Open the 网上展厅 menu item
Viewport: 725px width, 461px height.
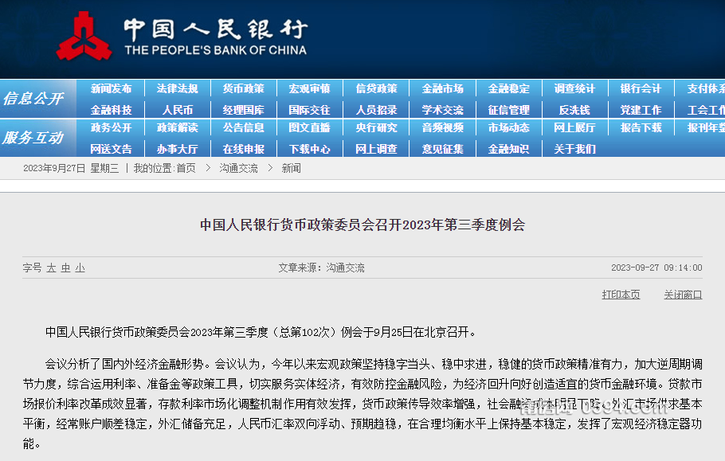[x=574, y=127]
